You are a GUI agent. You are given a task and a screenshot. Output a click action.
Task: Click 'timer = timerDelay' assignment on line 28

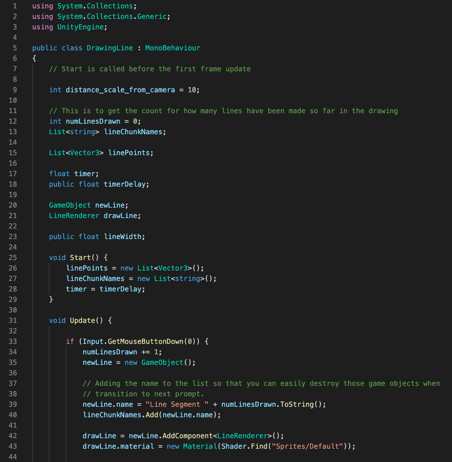[103, 289]
